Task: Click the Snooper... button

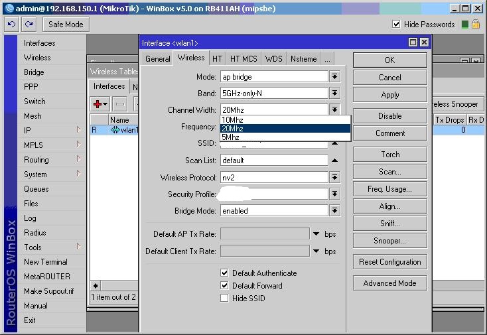Action: [389, 241]
